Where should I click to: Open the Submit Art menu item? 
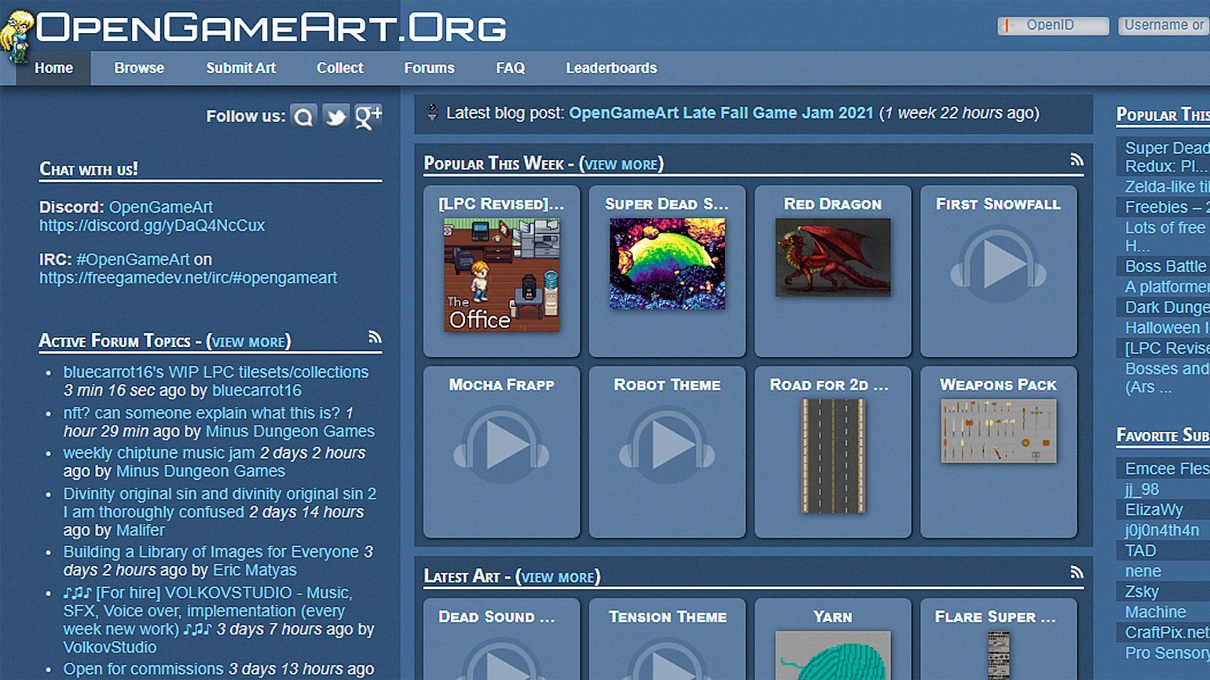tap(240, 68)
